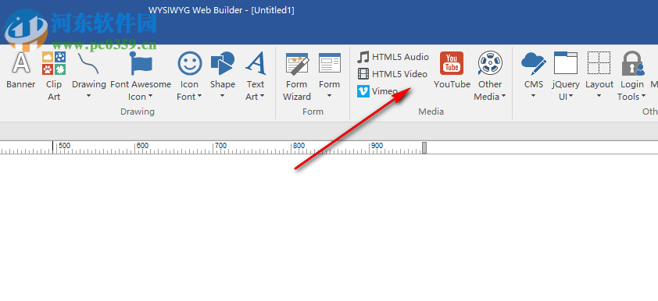Add an HTML5 Audio player

(x=393, y=57)
